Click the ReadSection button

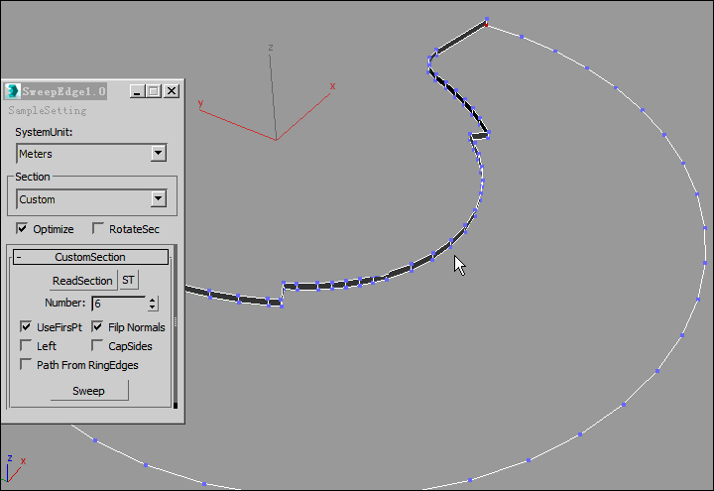point(82,281)
